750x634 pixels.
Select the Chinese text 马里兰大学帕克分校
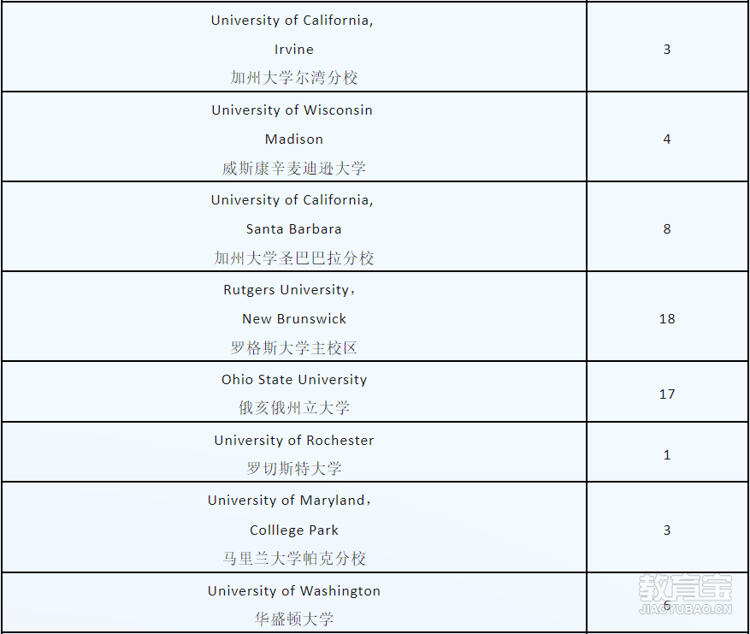(x=293, y=558)
